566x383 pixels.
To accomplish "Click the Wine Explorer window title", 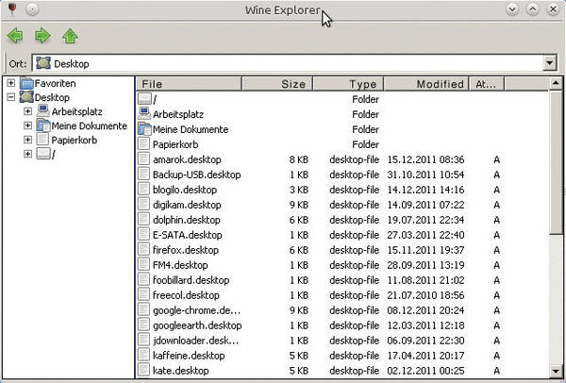I will (x=283, y=10).
